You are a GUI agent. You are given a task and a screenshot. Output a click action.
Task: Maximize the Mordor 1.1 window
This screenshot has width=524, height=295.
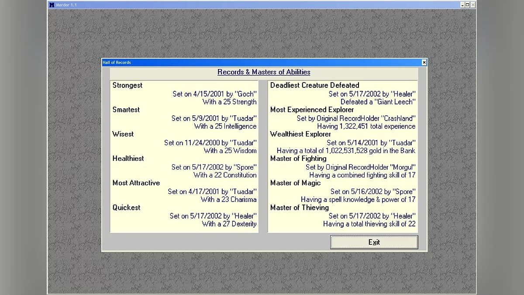click(467, 5)
